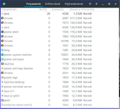
Task: Click the memory value 417,2 MiB
Action: (x=76, y=18)
